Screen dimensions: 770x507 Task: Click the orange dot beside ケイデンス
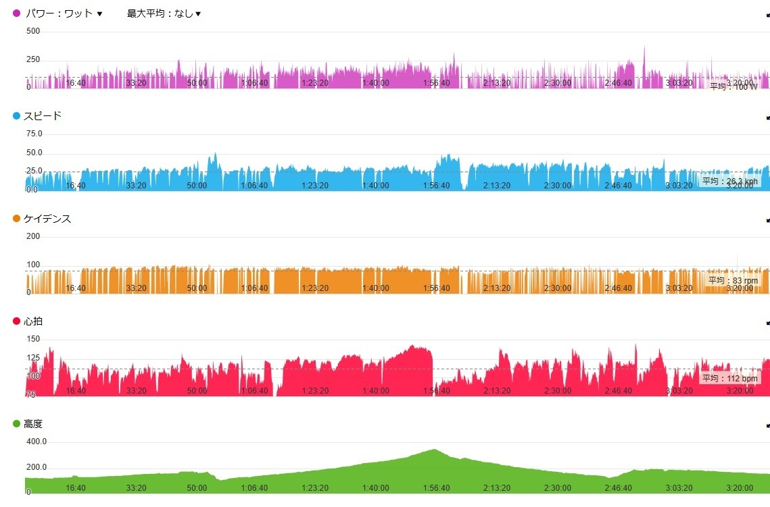pos(16,218)
